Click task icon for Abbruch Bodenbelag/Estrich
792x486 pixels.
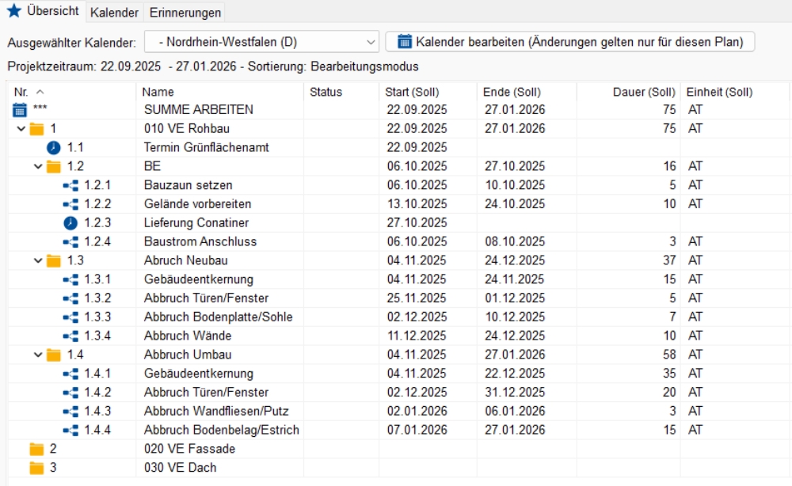coord(70,431)
